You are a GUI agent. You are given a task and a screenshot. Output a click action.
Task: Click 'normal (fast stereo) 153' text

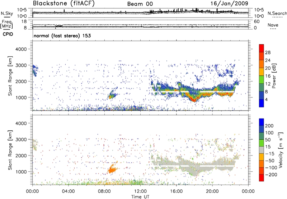coord(62,36)
